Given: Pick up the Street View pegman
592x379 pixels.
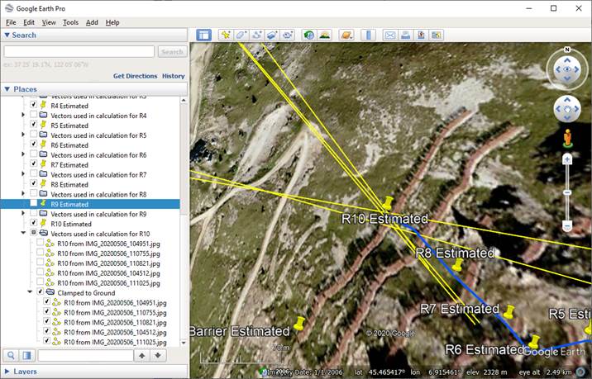Looking at the screenshot, I should pos(567,138).
